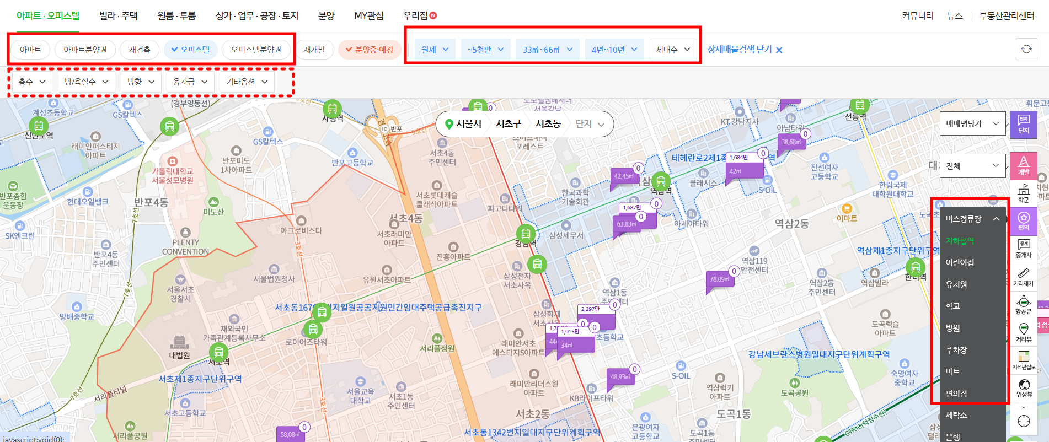Click the 신반포역 subway station marker

(39, 126)
